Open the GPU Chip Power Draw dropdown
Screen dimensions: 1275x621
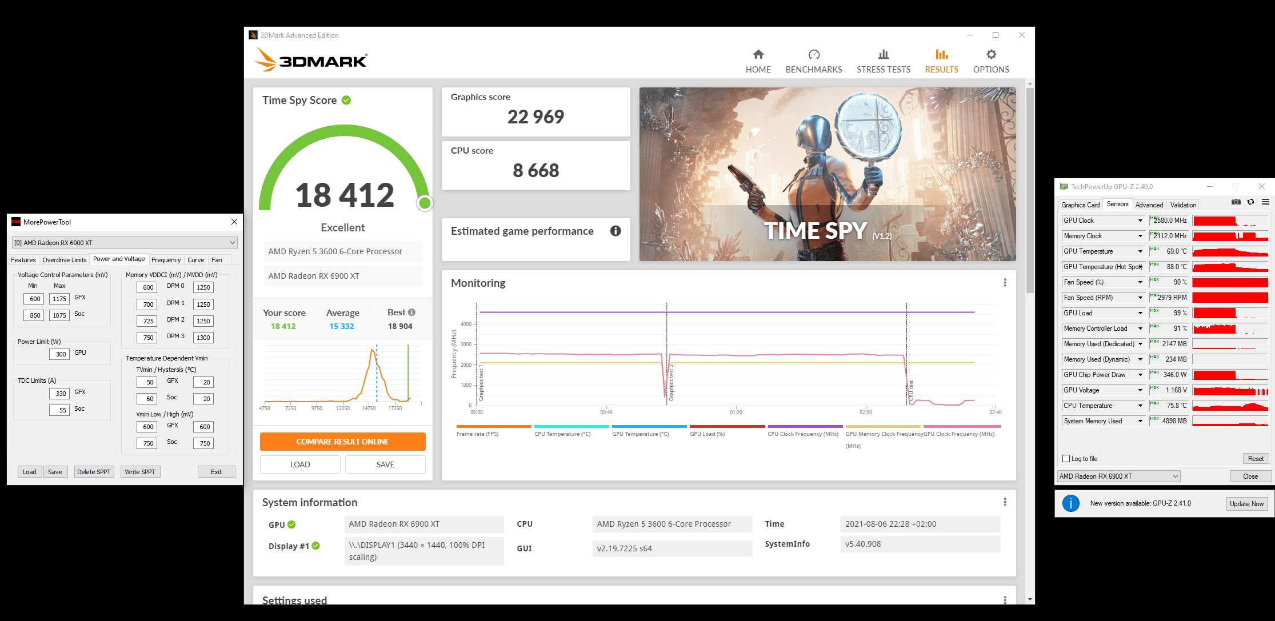[1140, 375]
